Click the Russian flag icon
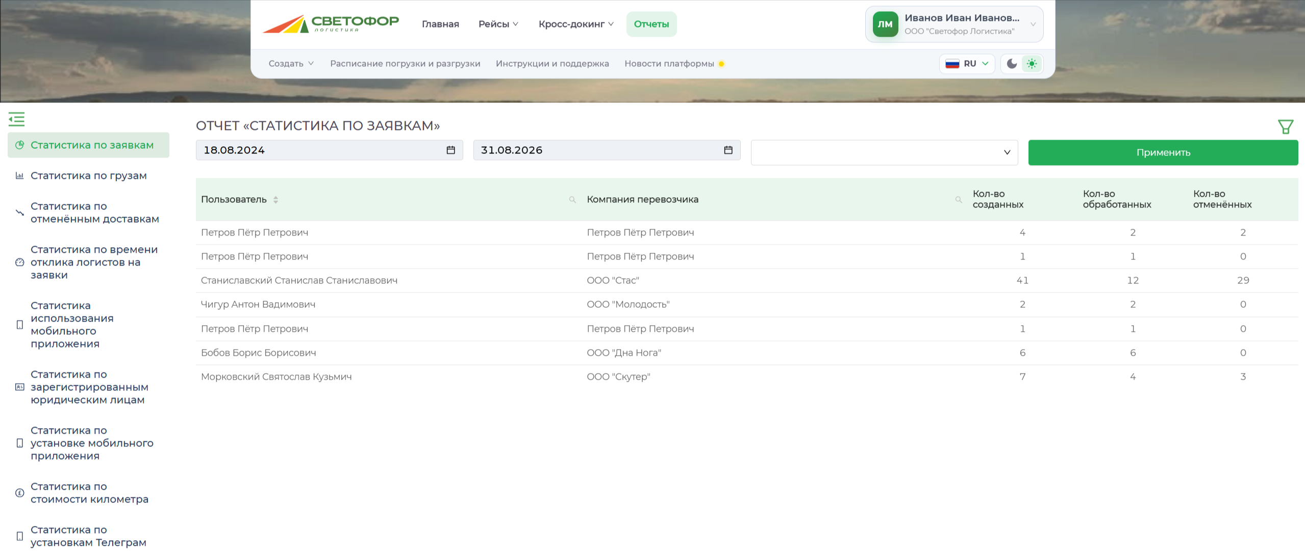 pos(952,64)
